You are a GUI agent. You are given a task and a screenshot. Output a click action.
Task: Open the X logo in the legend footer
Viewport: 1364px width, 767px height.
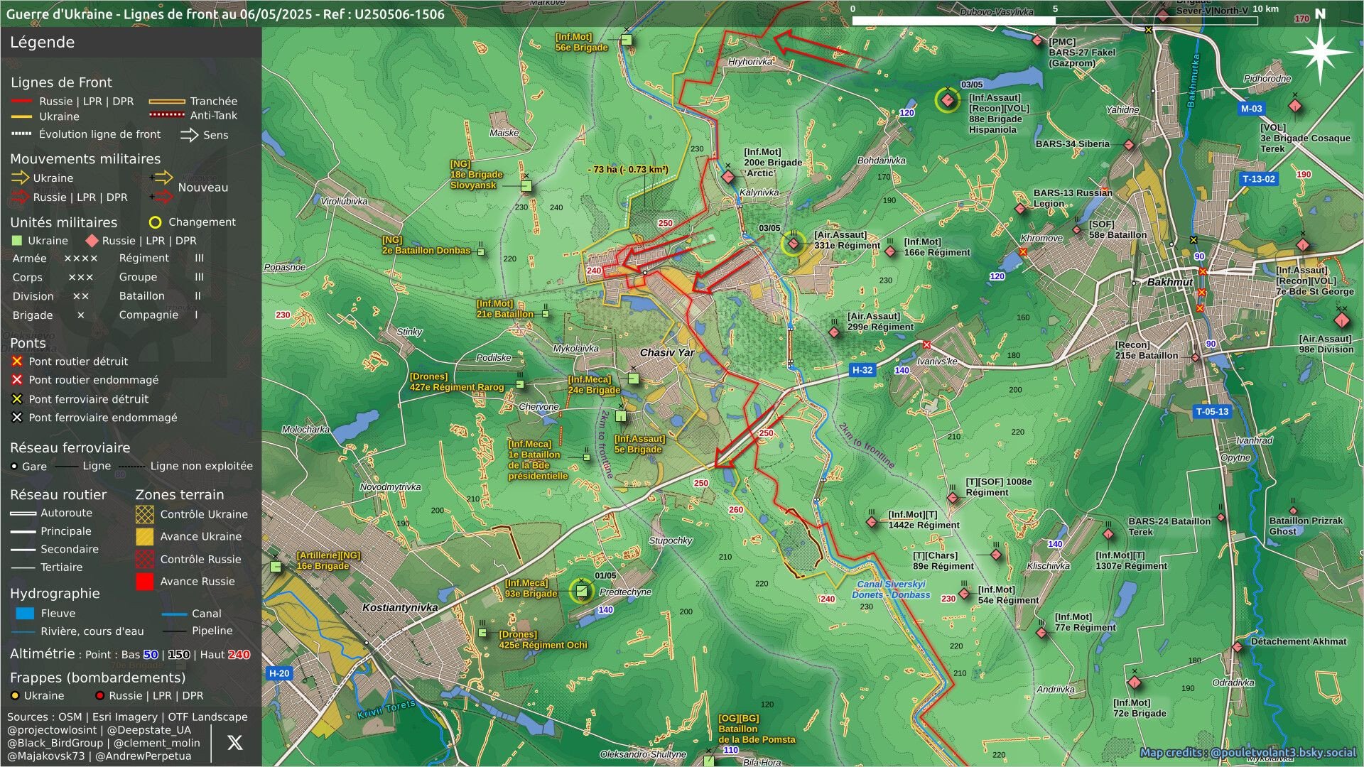(x=234, y=743)
